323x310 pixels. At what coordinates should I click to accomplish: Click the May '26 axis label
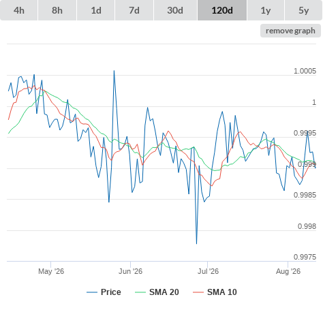51,271
